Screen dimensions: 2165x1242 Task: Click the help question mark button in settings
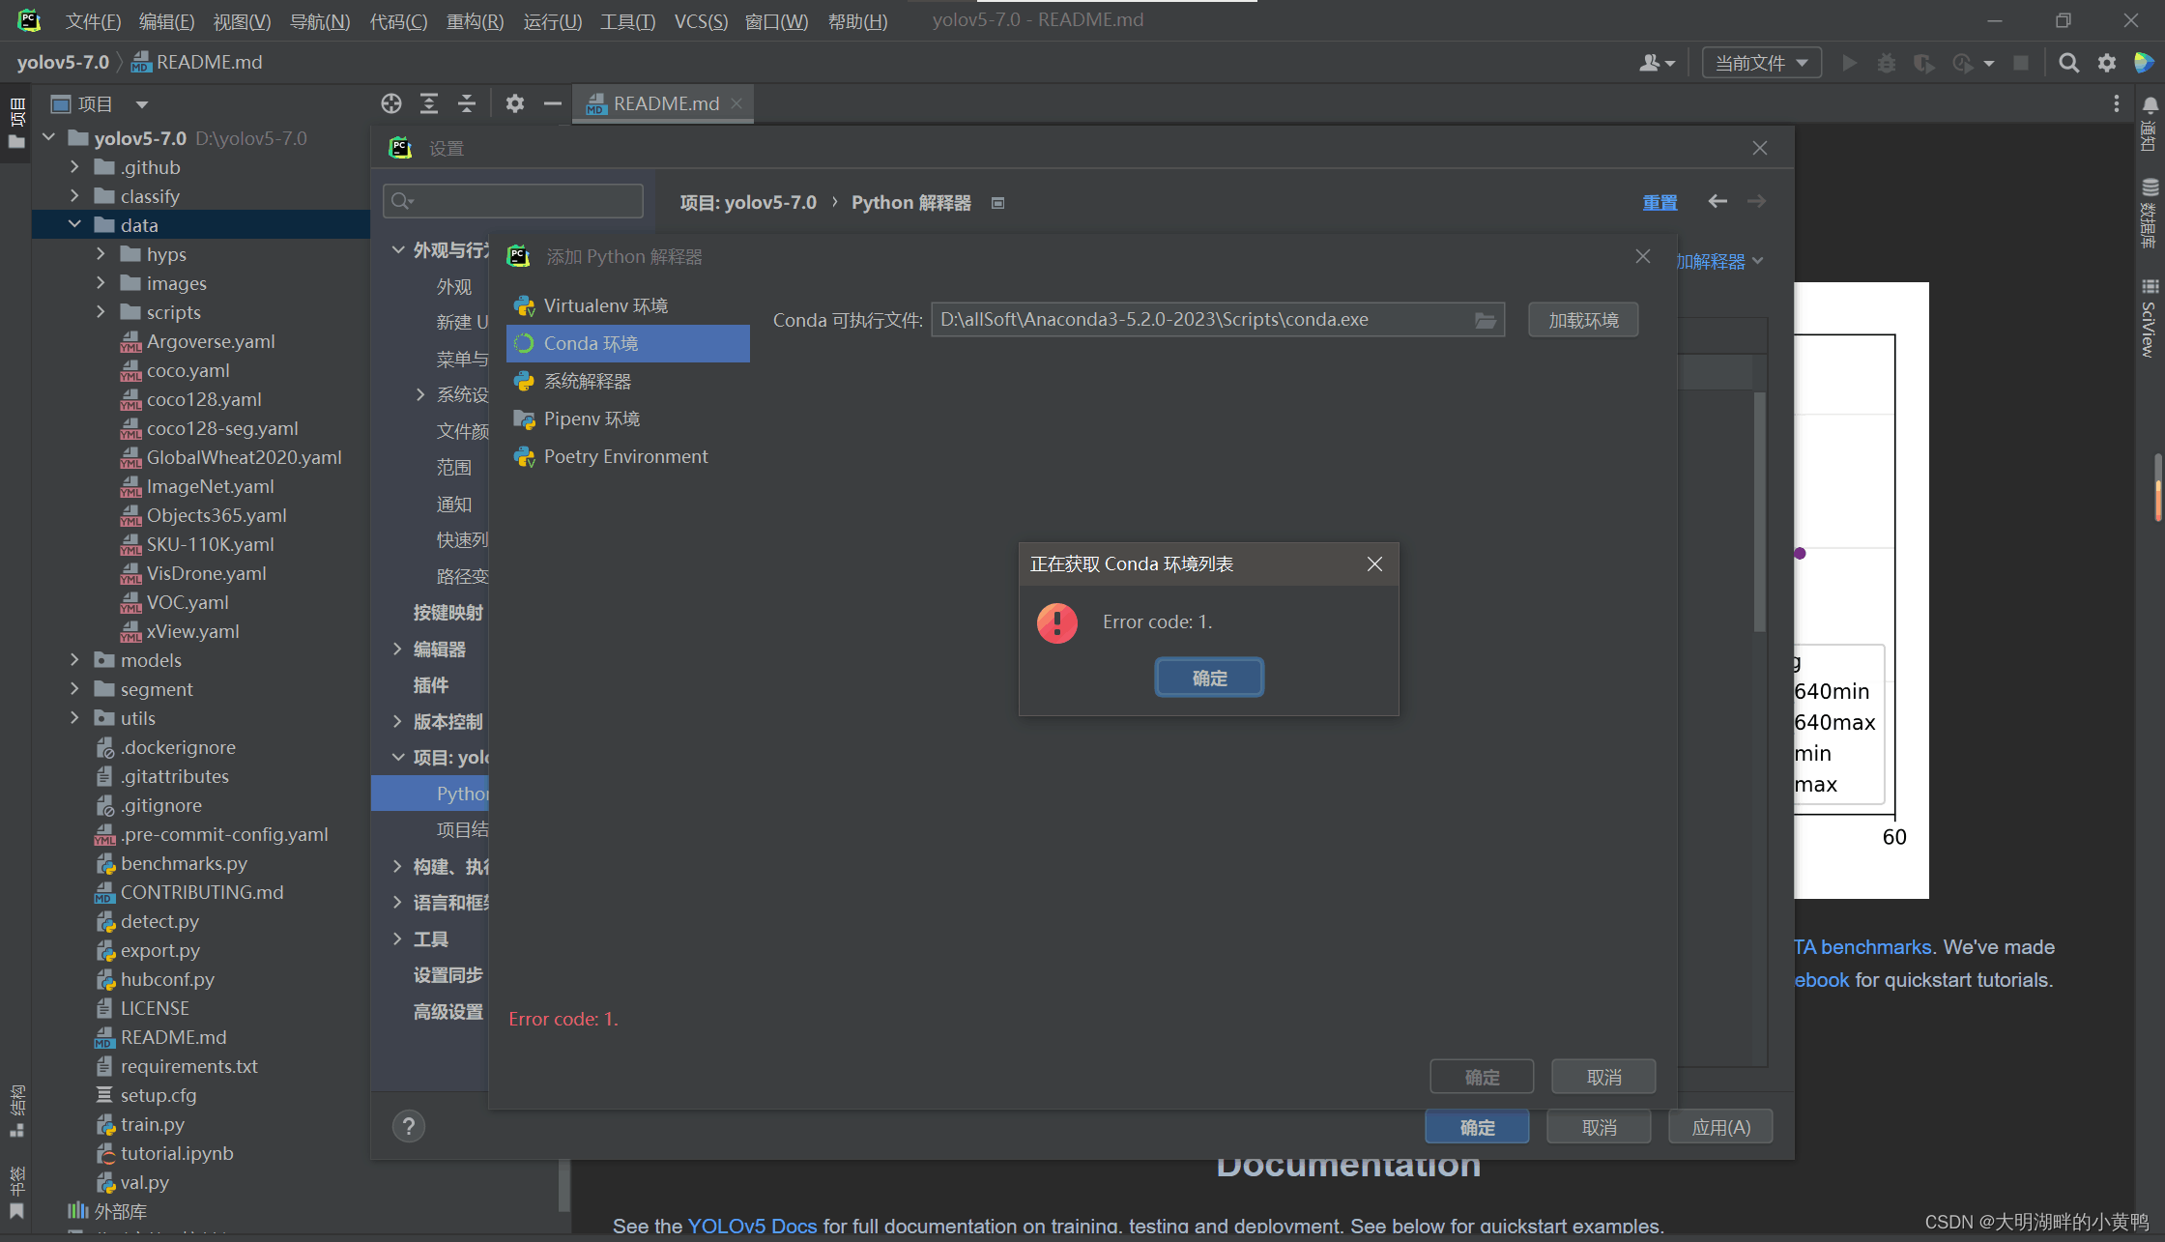tap(409, 1126)
